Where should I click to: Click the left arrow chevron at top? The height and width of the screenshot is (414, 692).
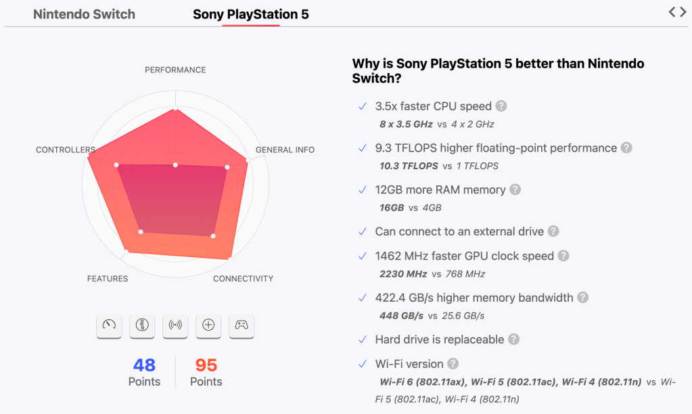click(672, 11)
